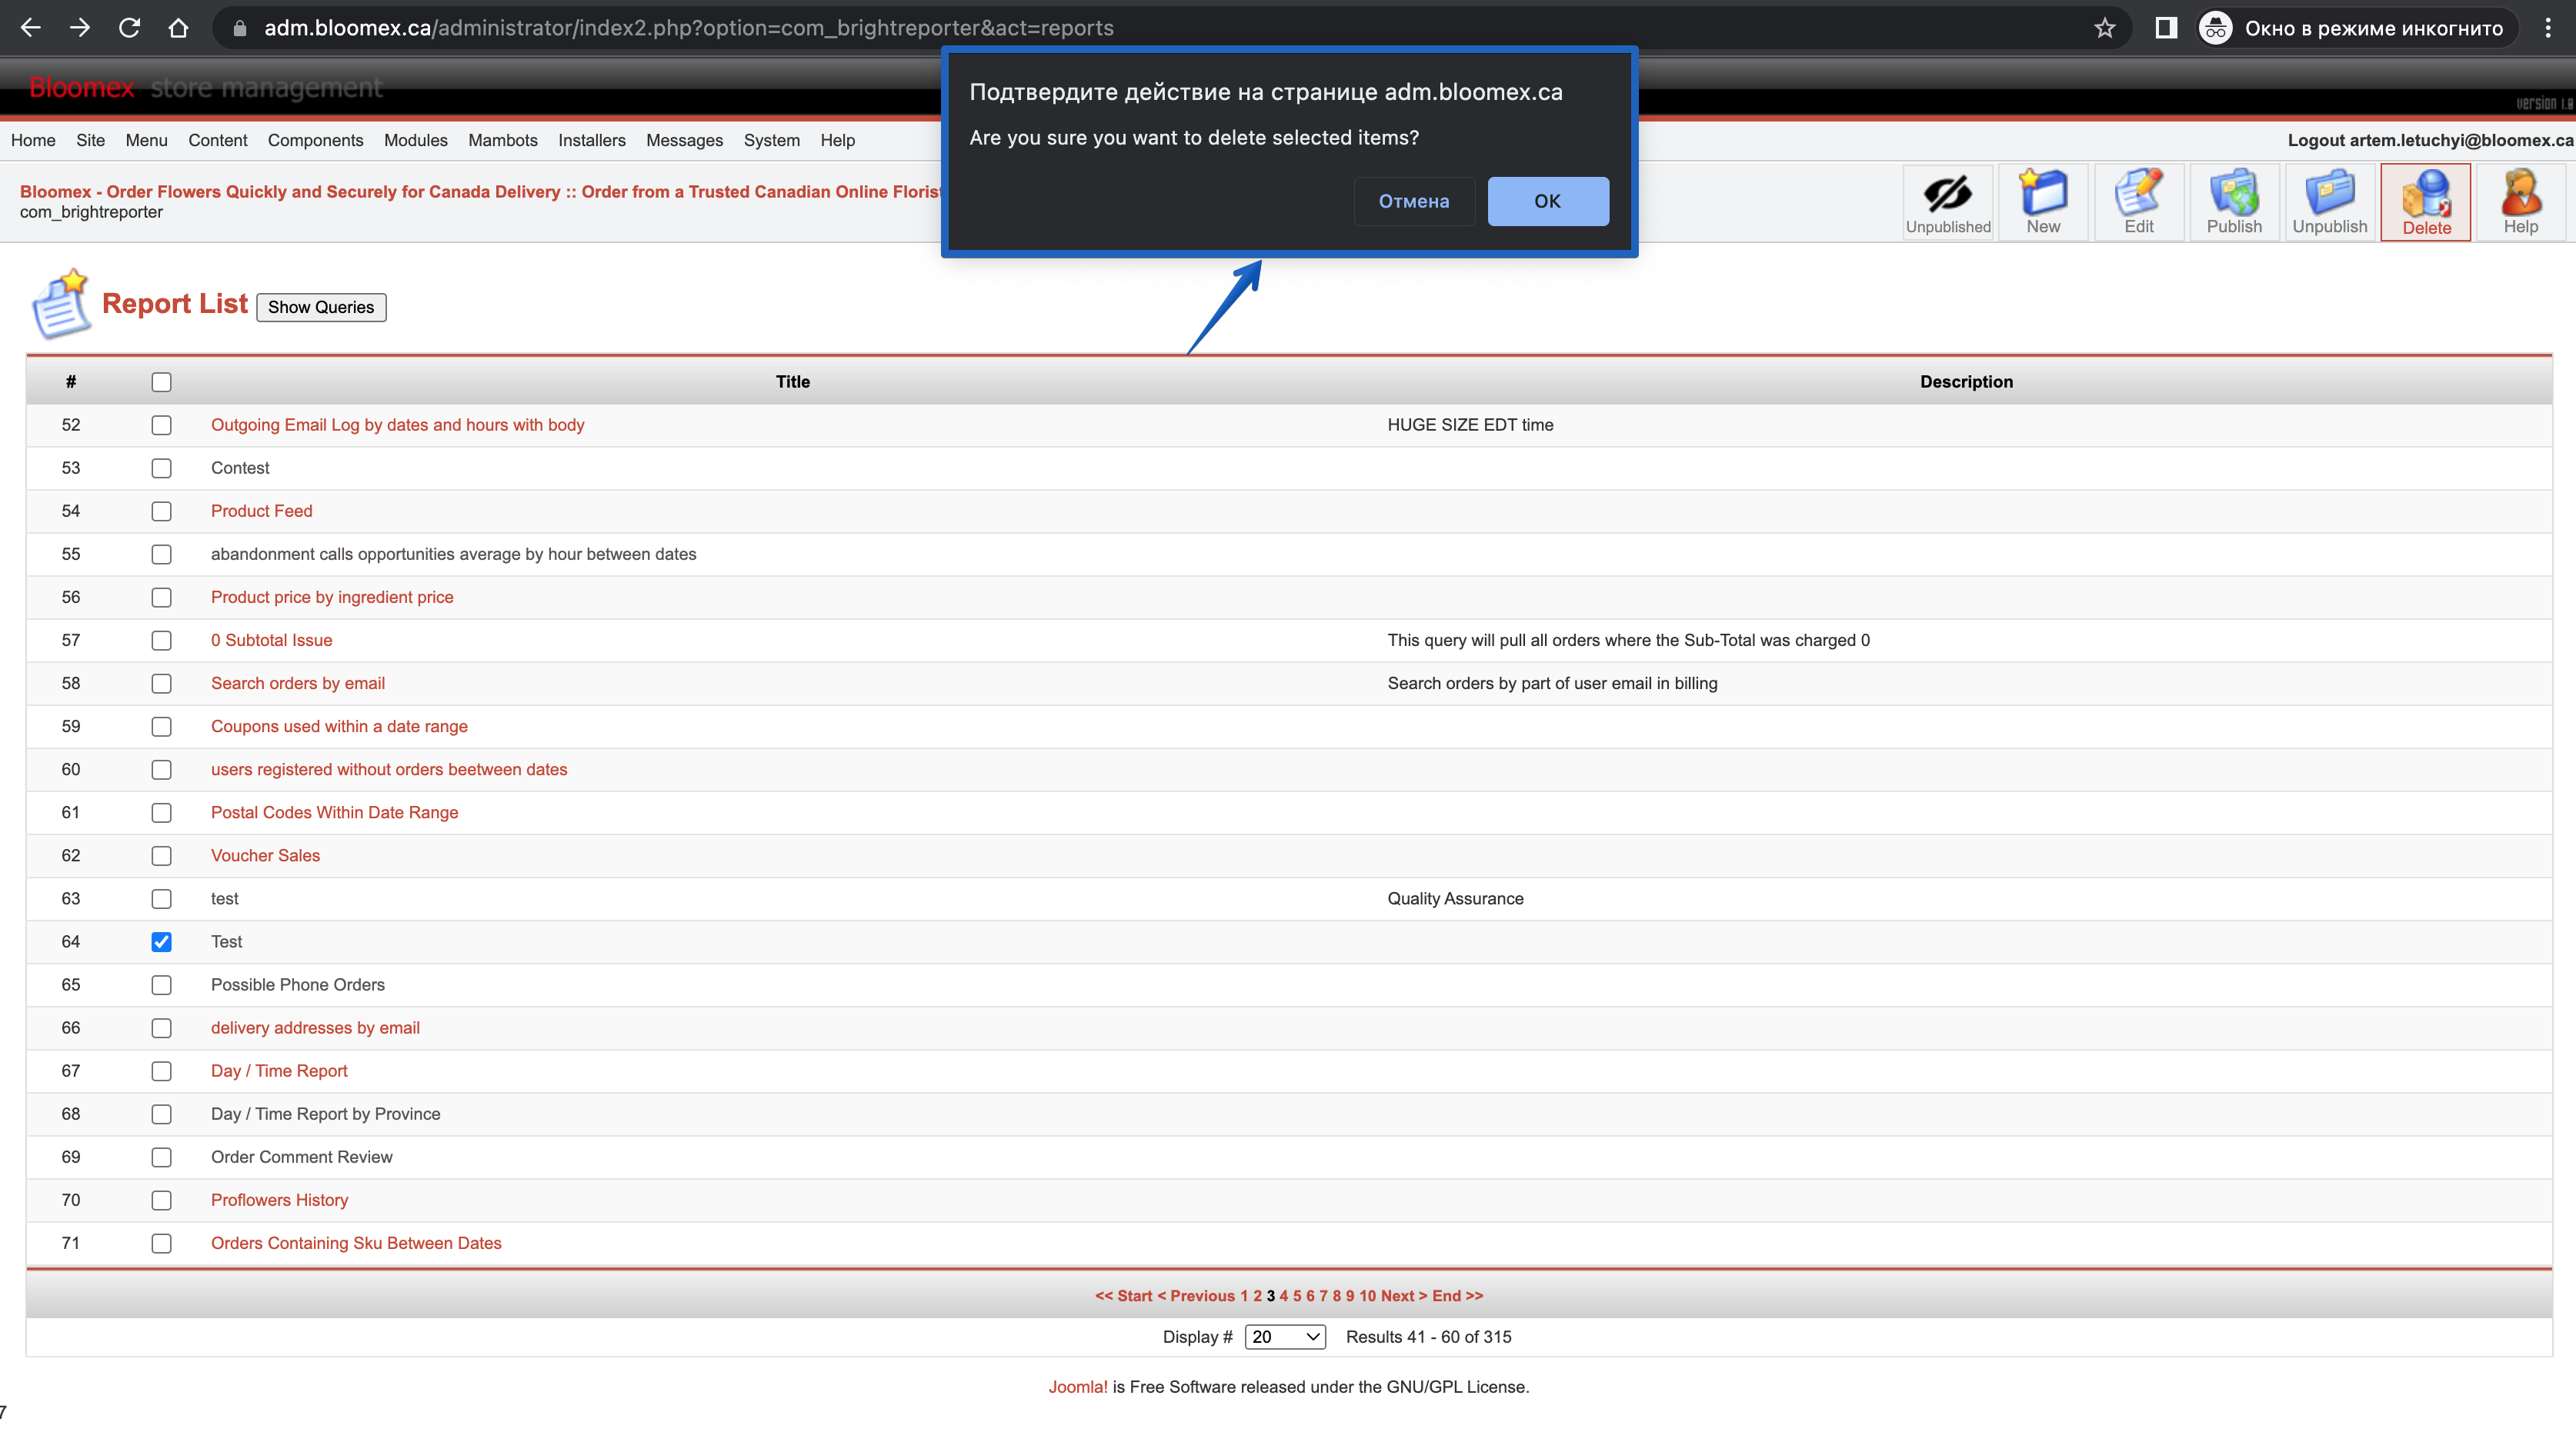Open the Product Feed report link
2576x1432 pixels.
click(261, 511)
